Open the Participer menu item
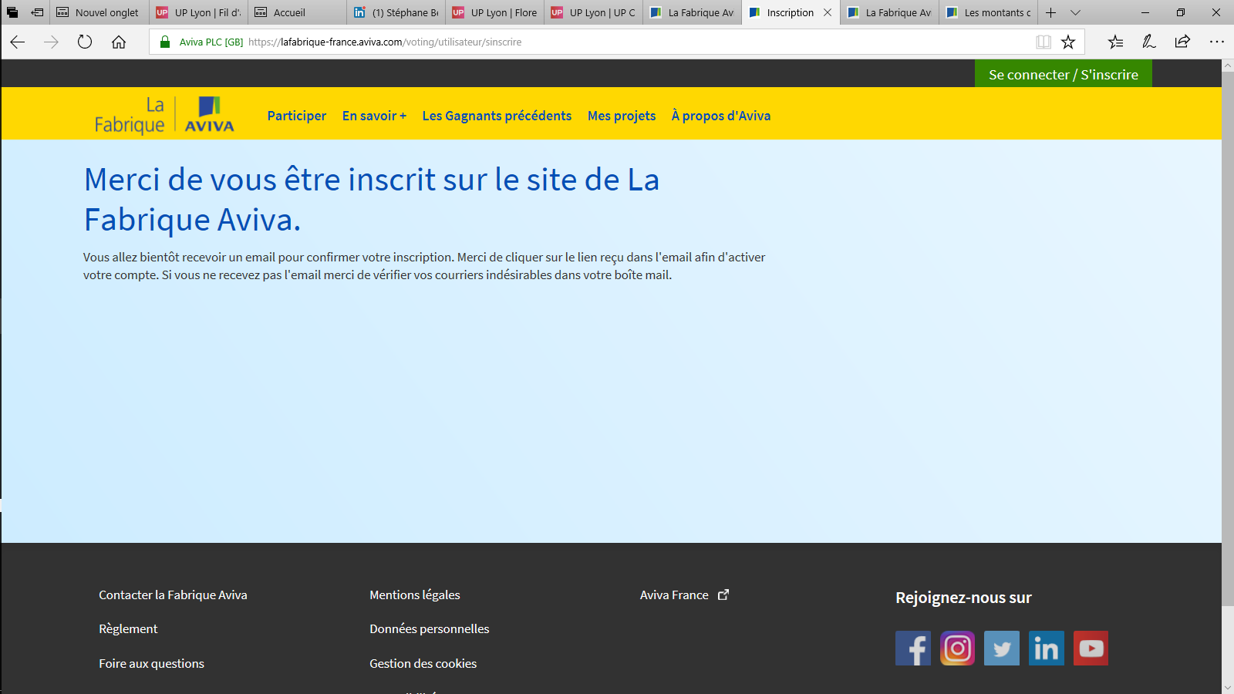 coord(297,116)
